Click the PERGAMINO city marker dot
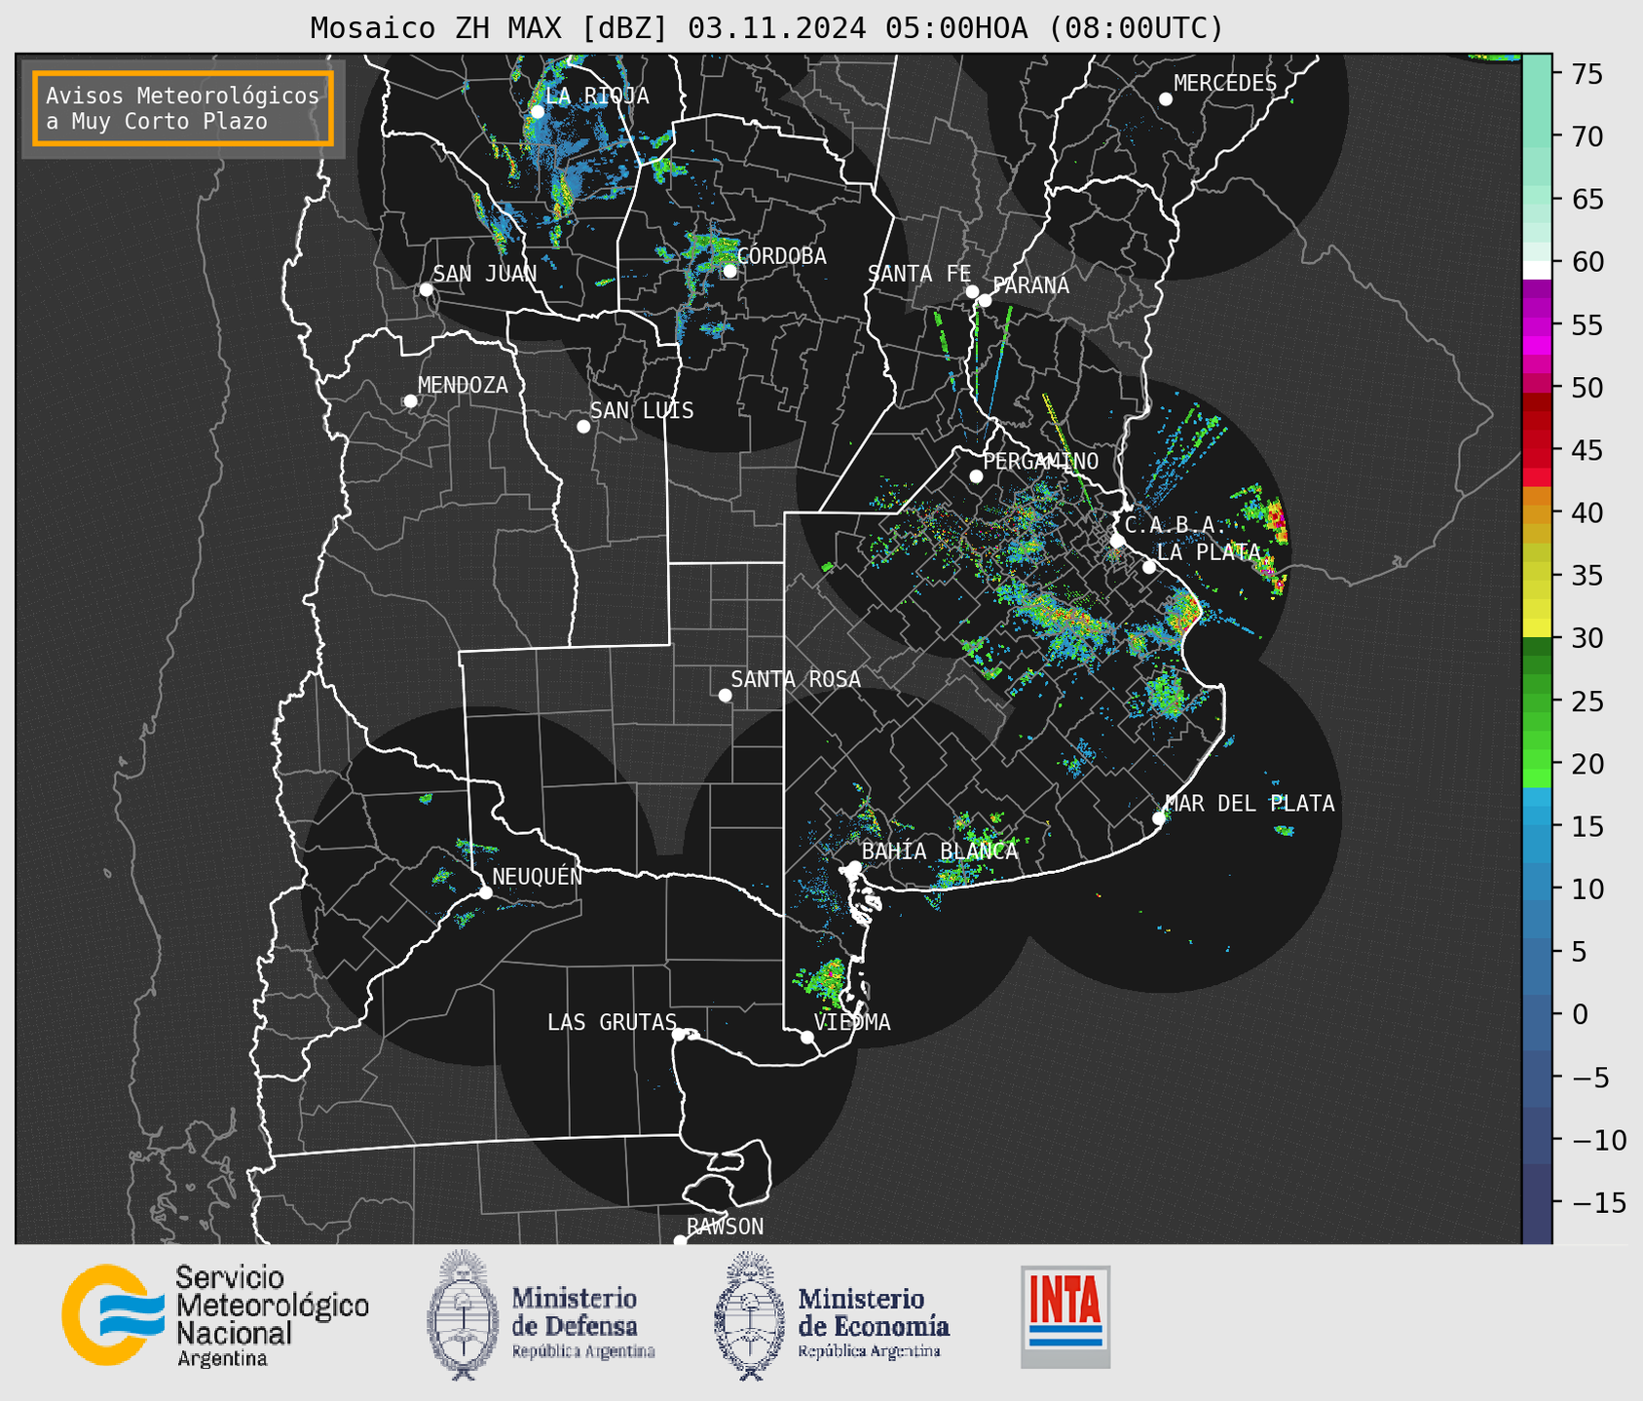 tap(976, 476)
